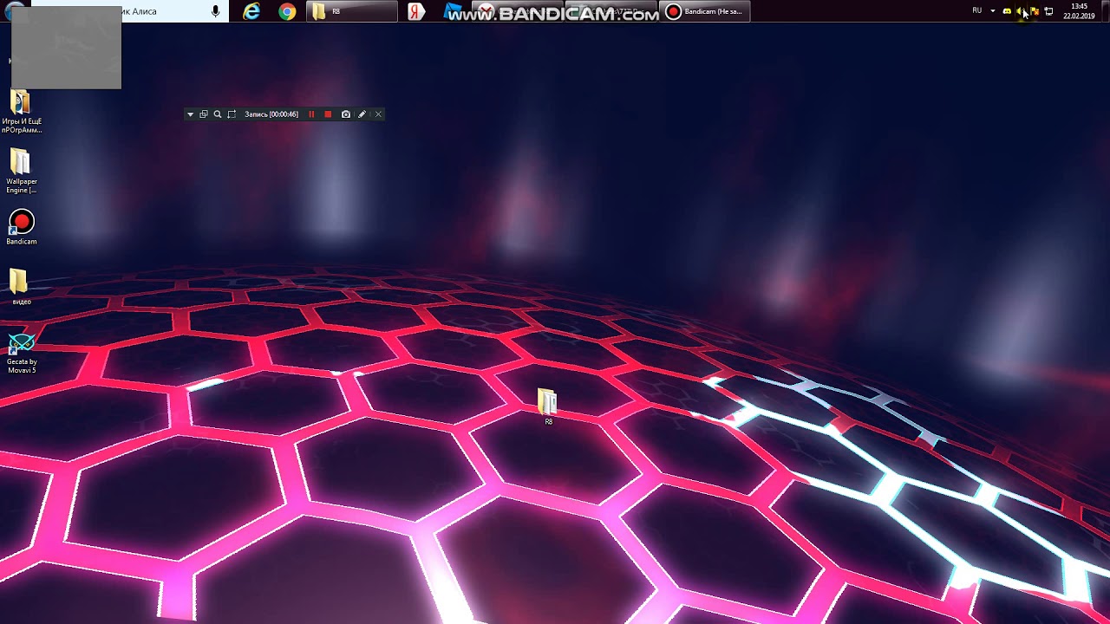Image resolution: width=1110 pixels, height=624 pixels.
Task: Click the window selection icon in Bandicam bar
Action: point(204,114)
